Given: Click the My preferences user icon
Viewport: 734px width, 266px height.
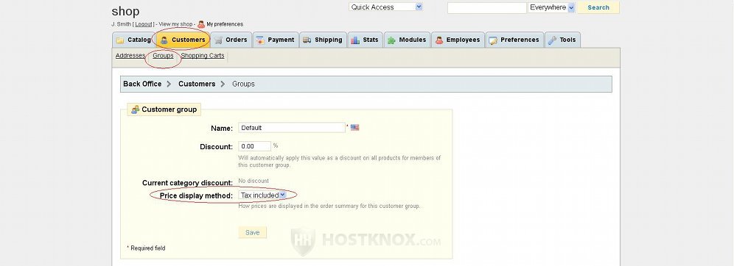Looking at the screenshot, I should pyautogui.click(x=201, y=24).
